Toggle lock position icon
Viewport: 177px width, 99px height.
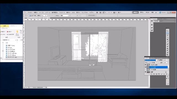(x=152, y=63)
